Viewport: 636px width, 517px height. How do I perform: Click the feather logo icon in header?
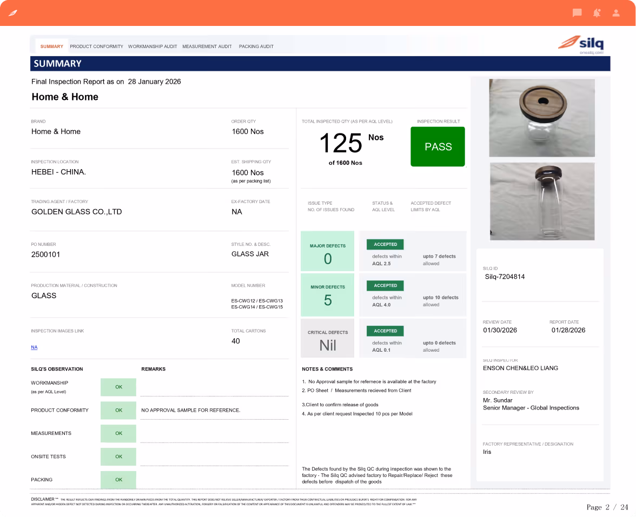[13, 13]
